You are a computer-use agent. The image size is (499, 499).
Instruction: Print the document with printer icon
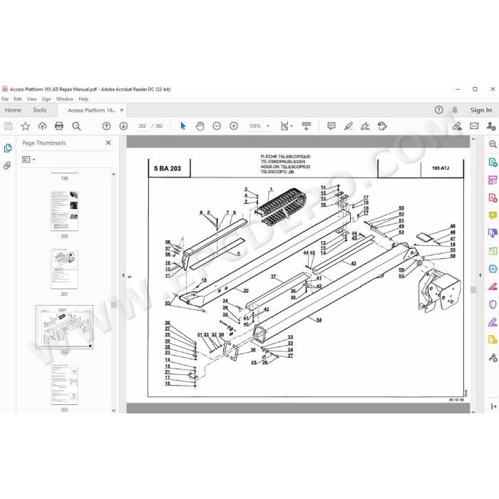point(59,126)
